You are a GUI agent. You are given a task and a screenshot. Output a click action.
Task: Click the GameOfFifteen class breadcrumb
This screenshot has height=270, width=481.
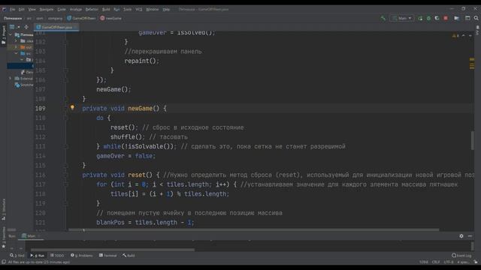(81, 18)
